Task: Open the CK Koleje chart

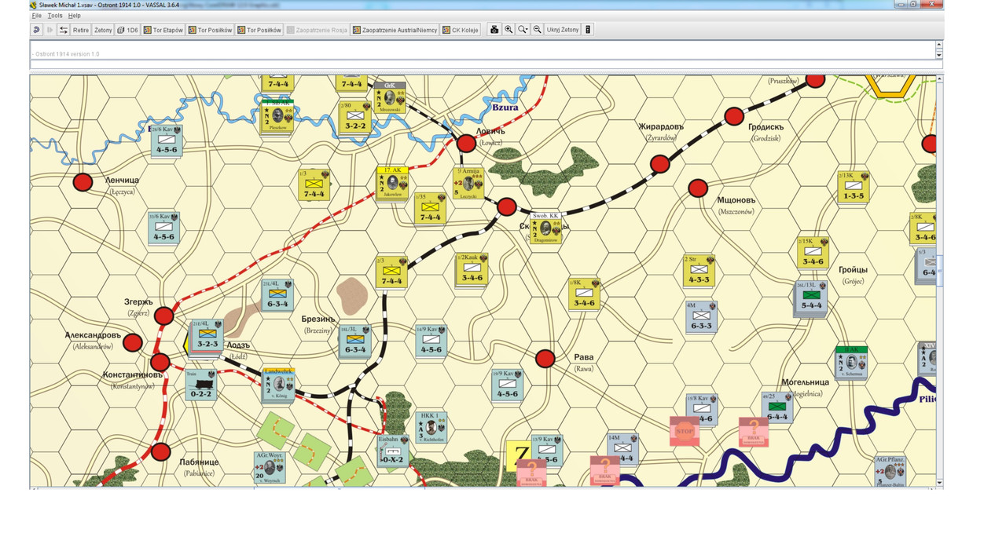Action: click(460, 30)
